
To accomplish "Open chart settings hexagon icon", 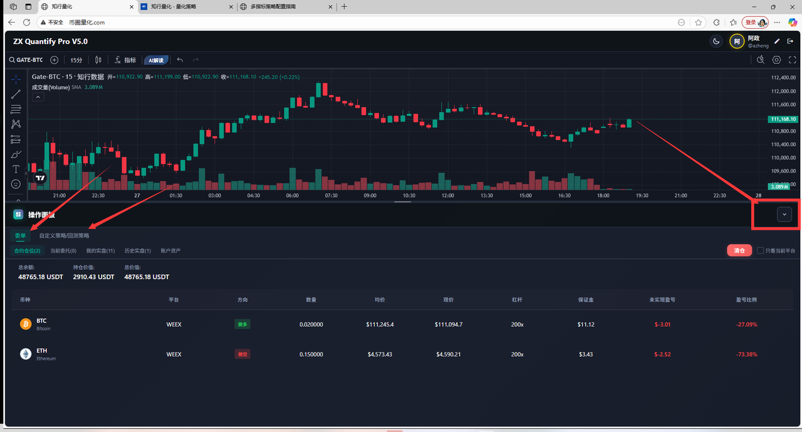I will pos(777,60).
